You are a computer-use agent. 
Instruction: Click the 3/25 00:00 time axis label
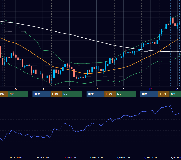coord(70,157)
